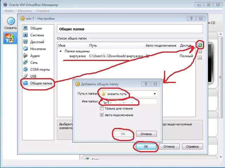The image size is (225, 168).
Task: Select the виртуалка shared folder row
Action: coord(126,56)
